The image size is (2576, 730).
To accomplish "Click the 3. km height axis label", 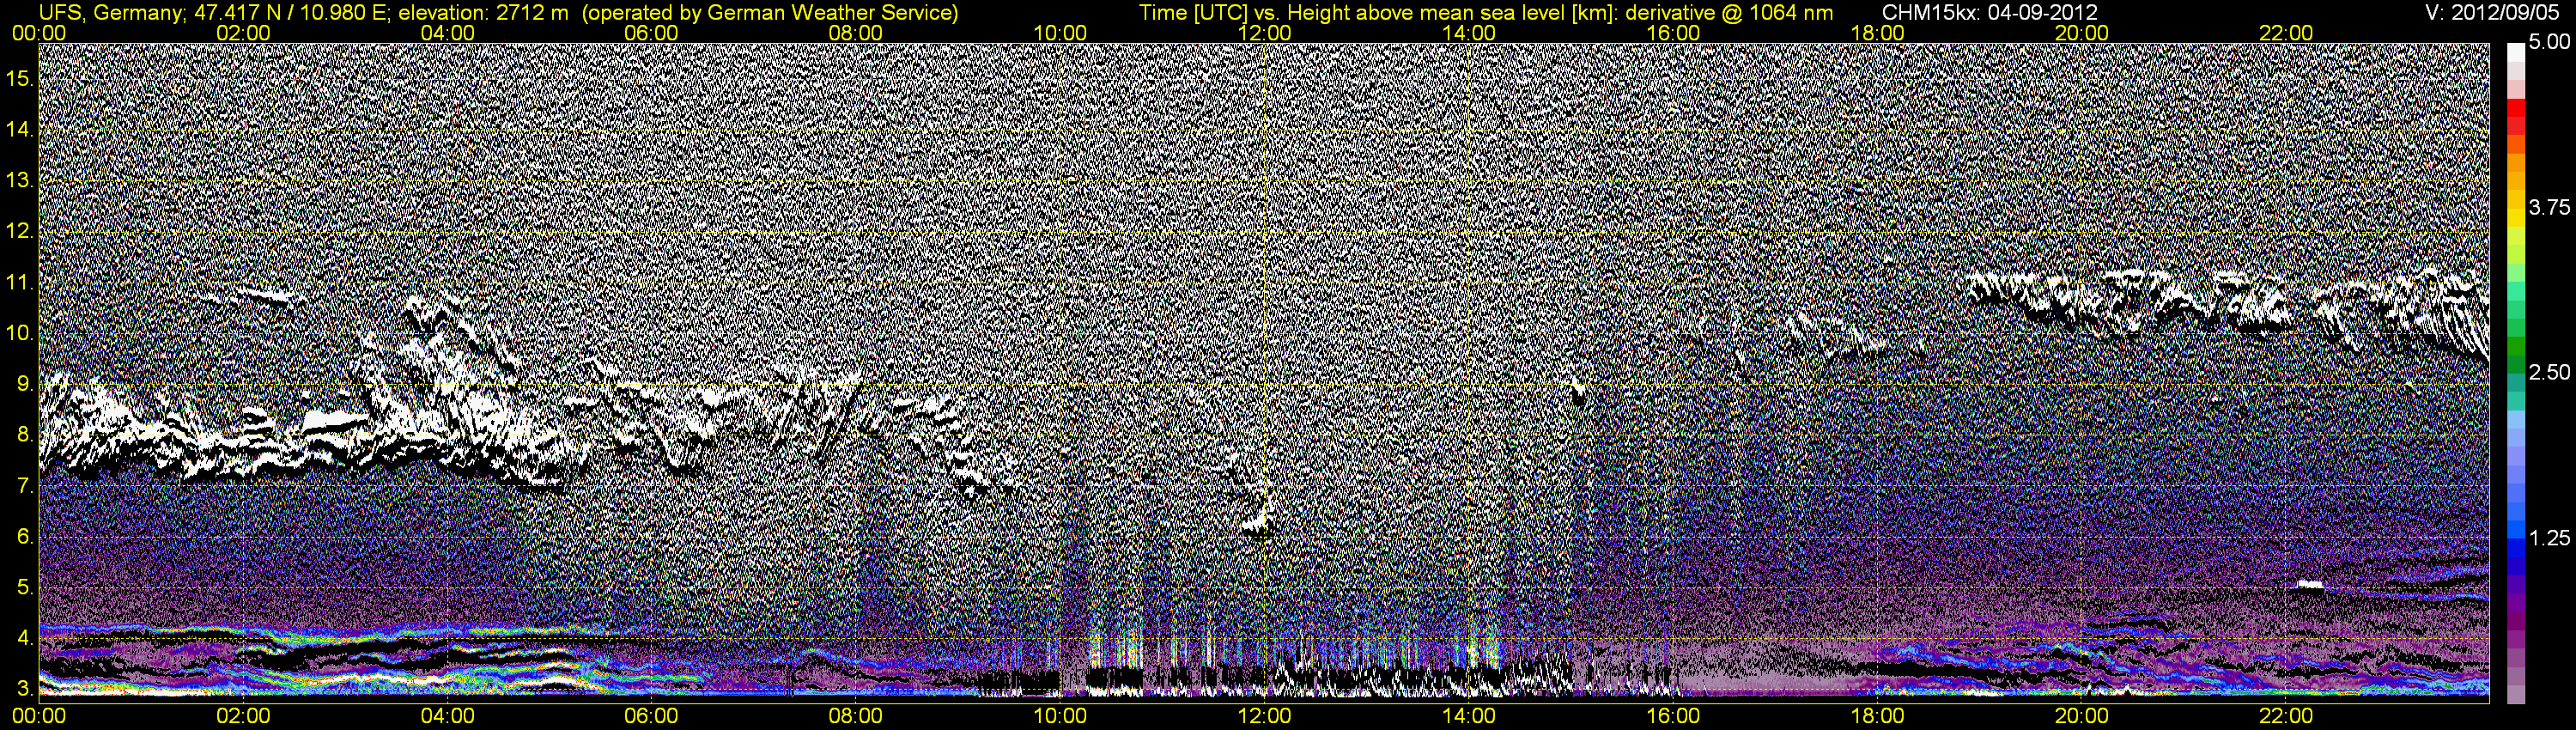I will point(25,689).
